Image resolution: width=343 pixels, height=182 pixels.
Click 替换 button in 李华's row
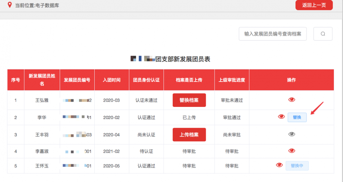tap(297, 117)
